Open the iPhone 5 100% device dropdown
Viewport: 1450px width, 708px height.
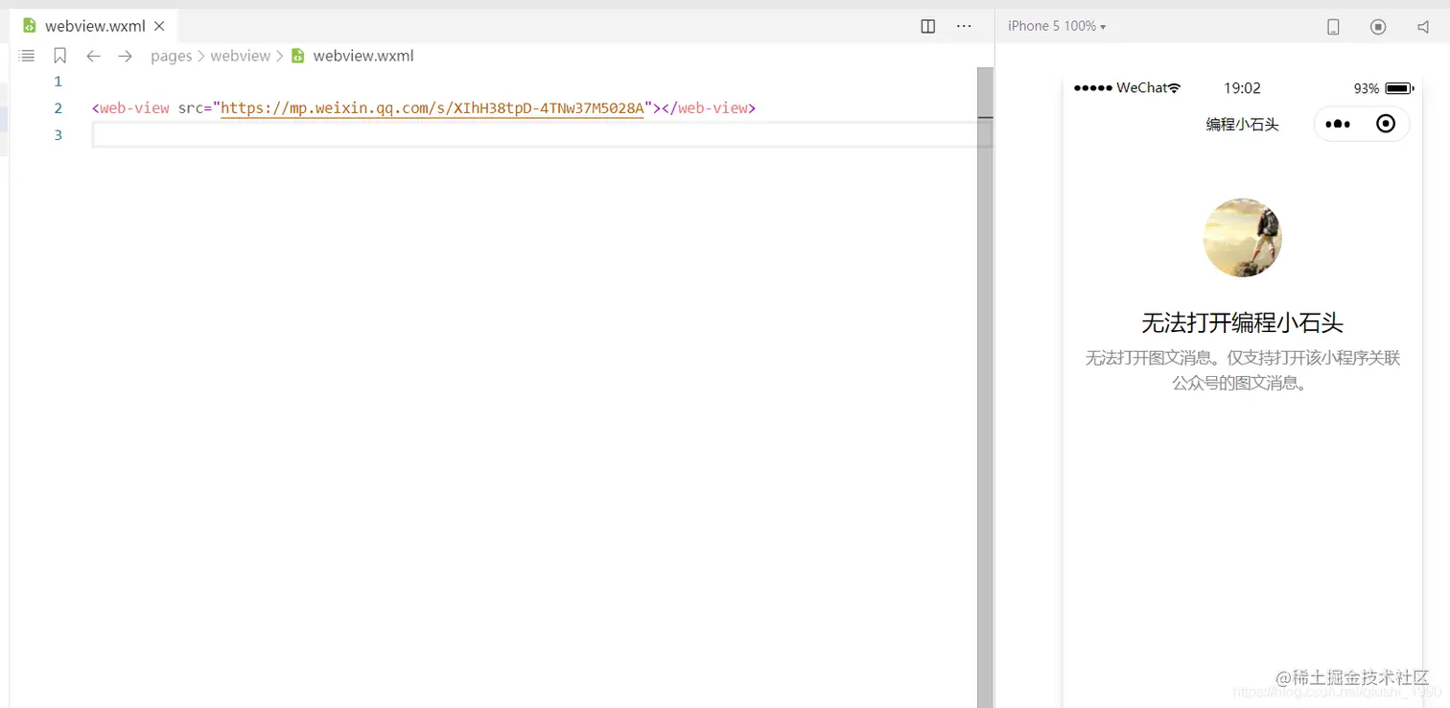pos(1057,26)
